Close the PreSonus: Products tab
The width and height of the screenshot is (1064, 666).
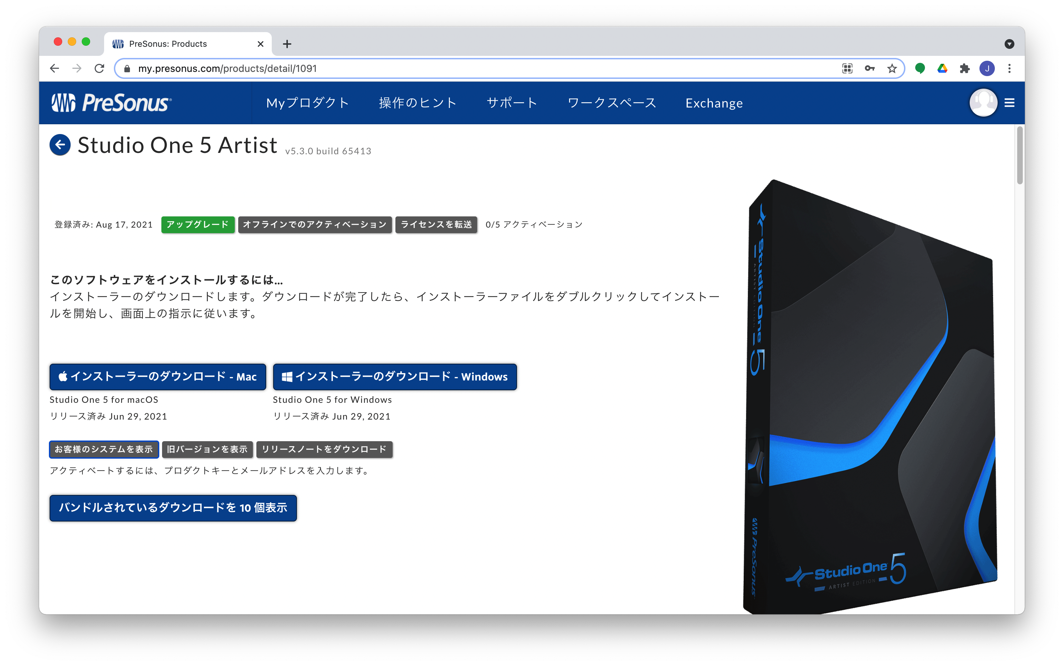click(x=261, y=44)
